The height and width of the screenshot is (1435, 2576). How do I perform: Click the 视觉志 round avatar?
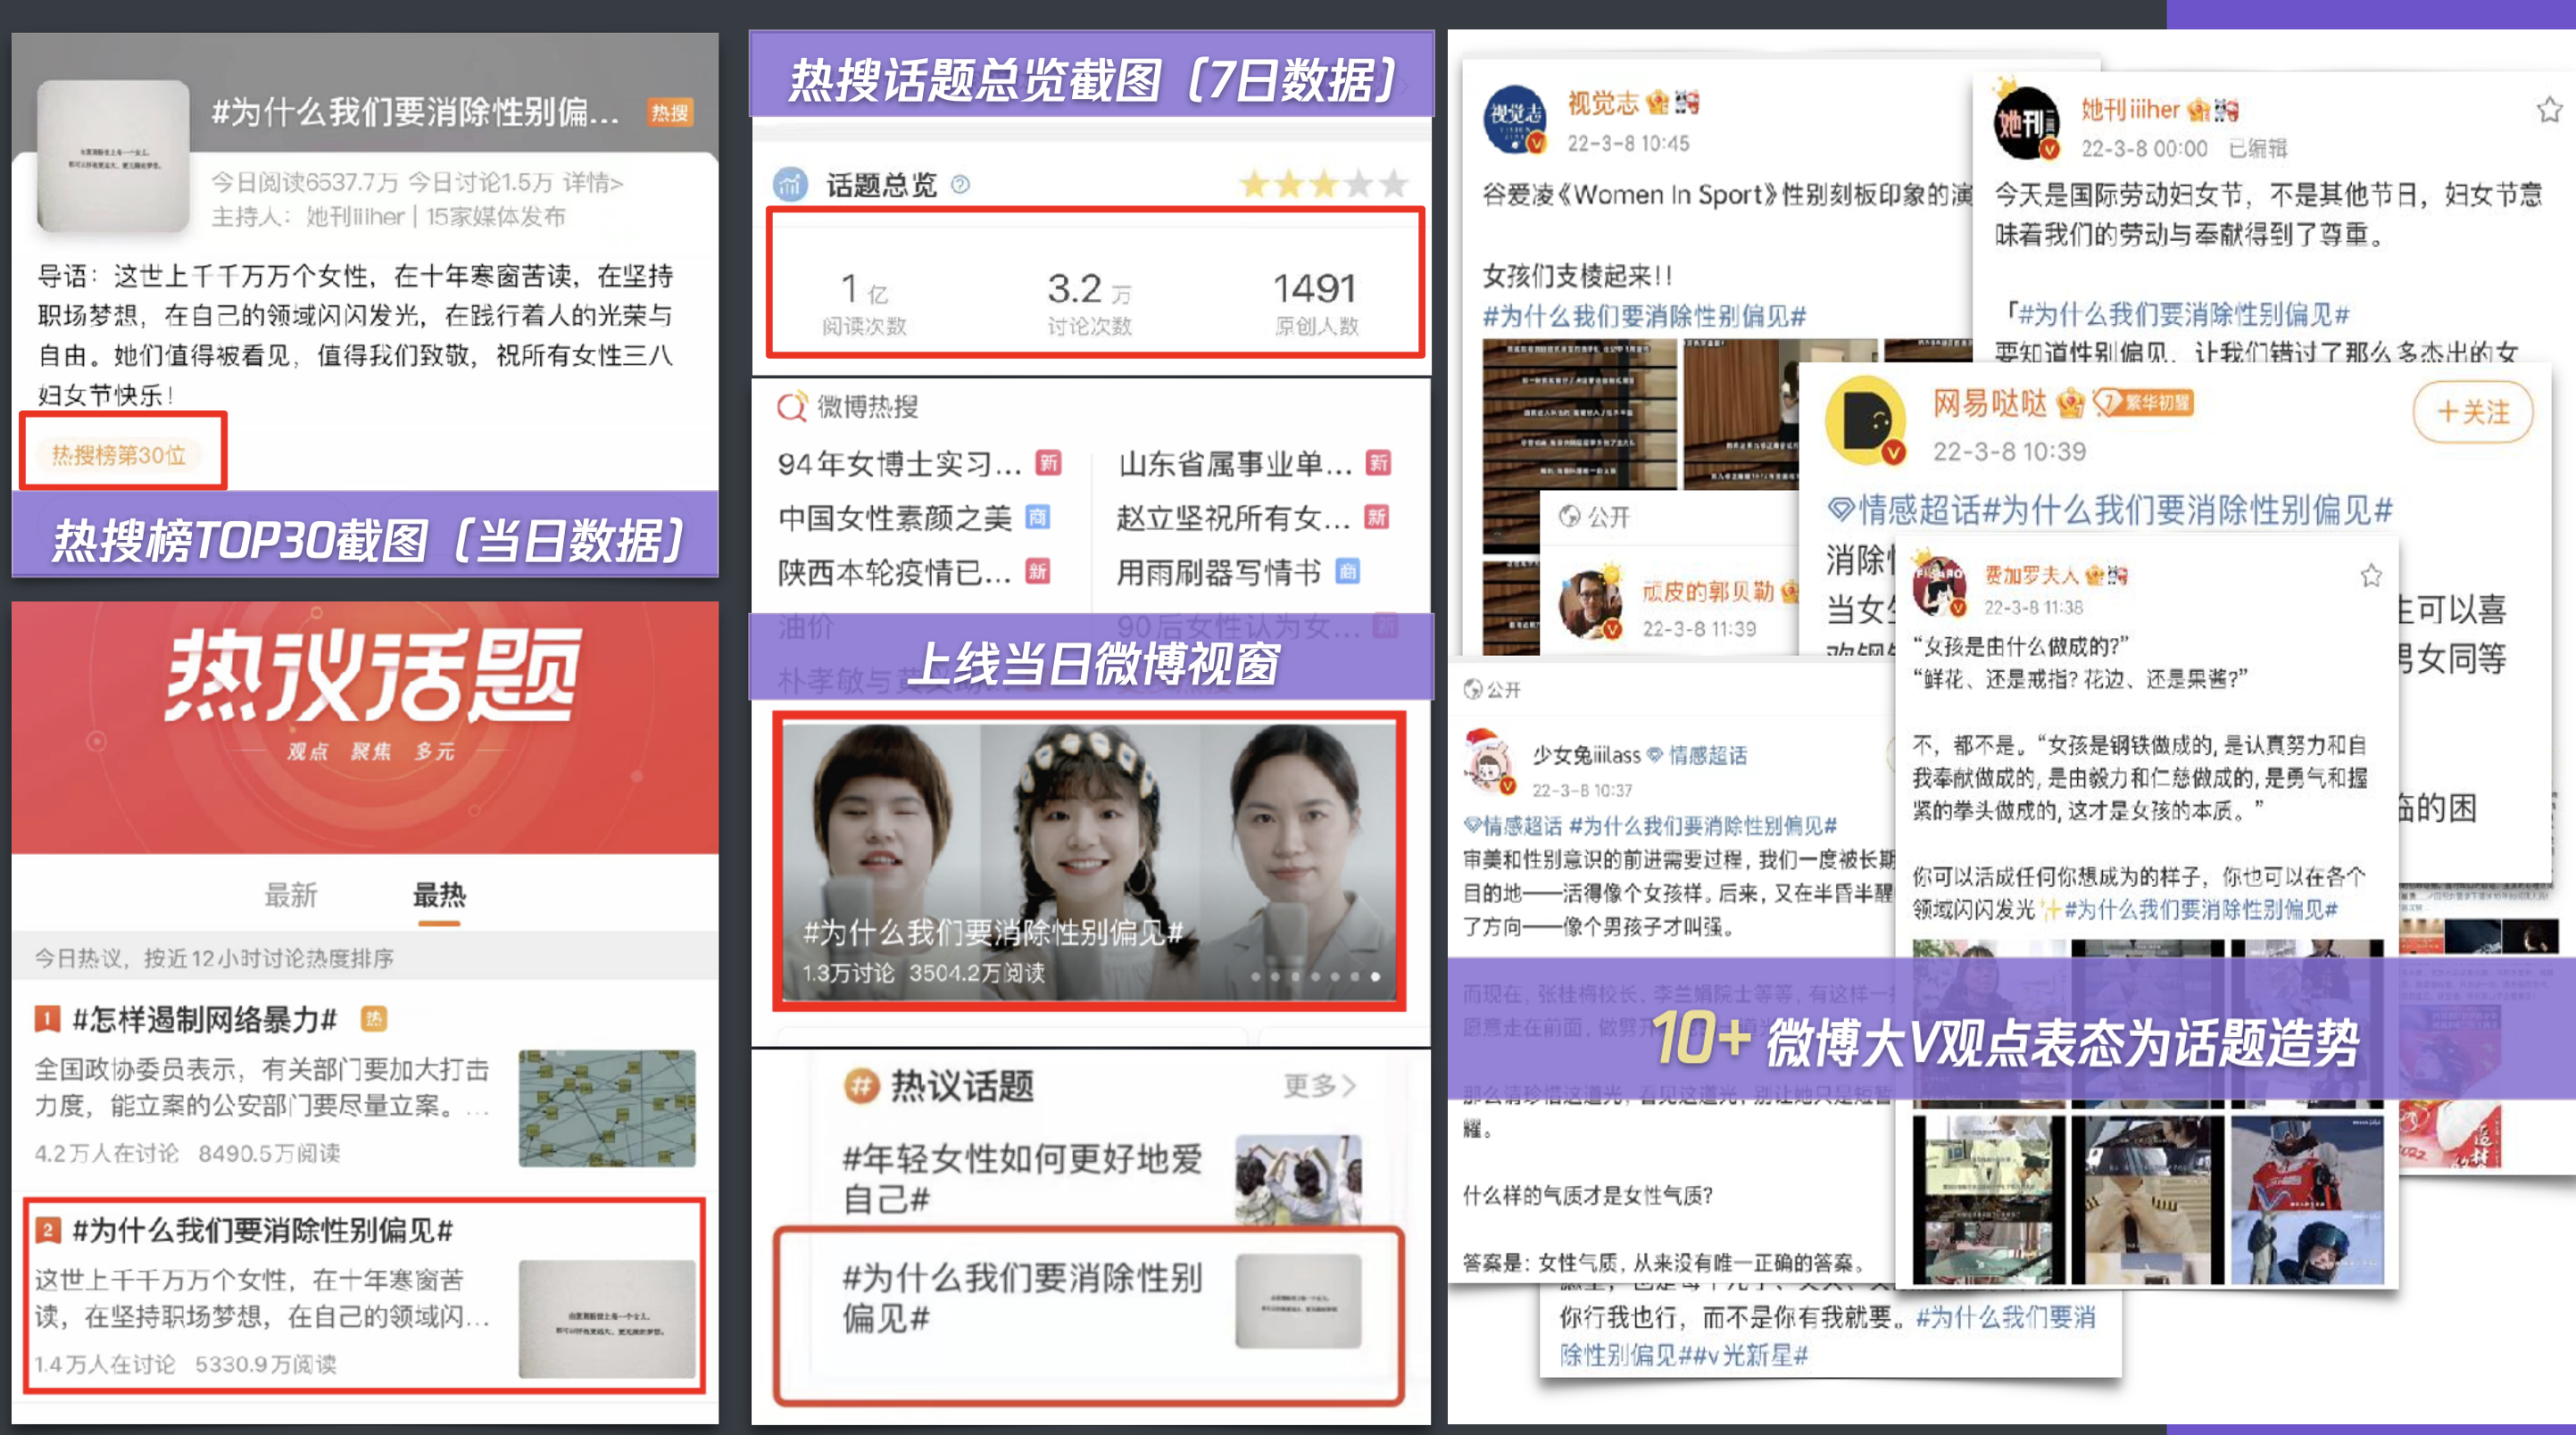(1515, 119)
